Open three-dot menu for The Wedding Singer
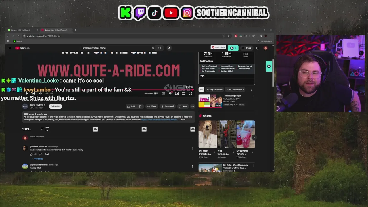Image resolution: width=368 pixels, height=207 pixels. point(253,96)
